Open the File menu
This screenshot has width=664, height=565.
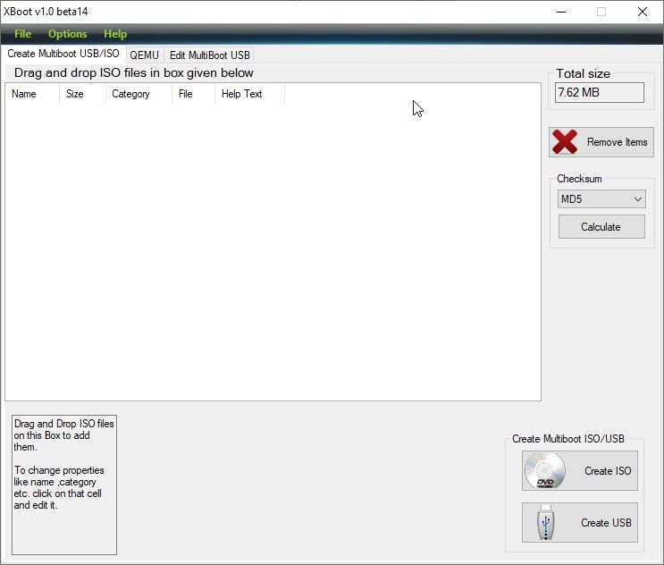(22, 34)
